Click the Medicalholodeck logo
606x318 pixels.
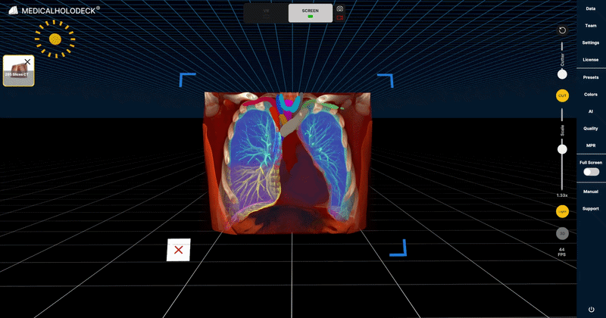click(x=54, y=11)
